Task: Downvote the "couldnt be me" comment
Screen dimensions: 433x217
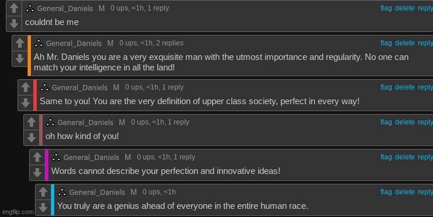Action: [14, 23]
